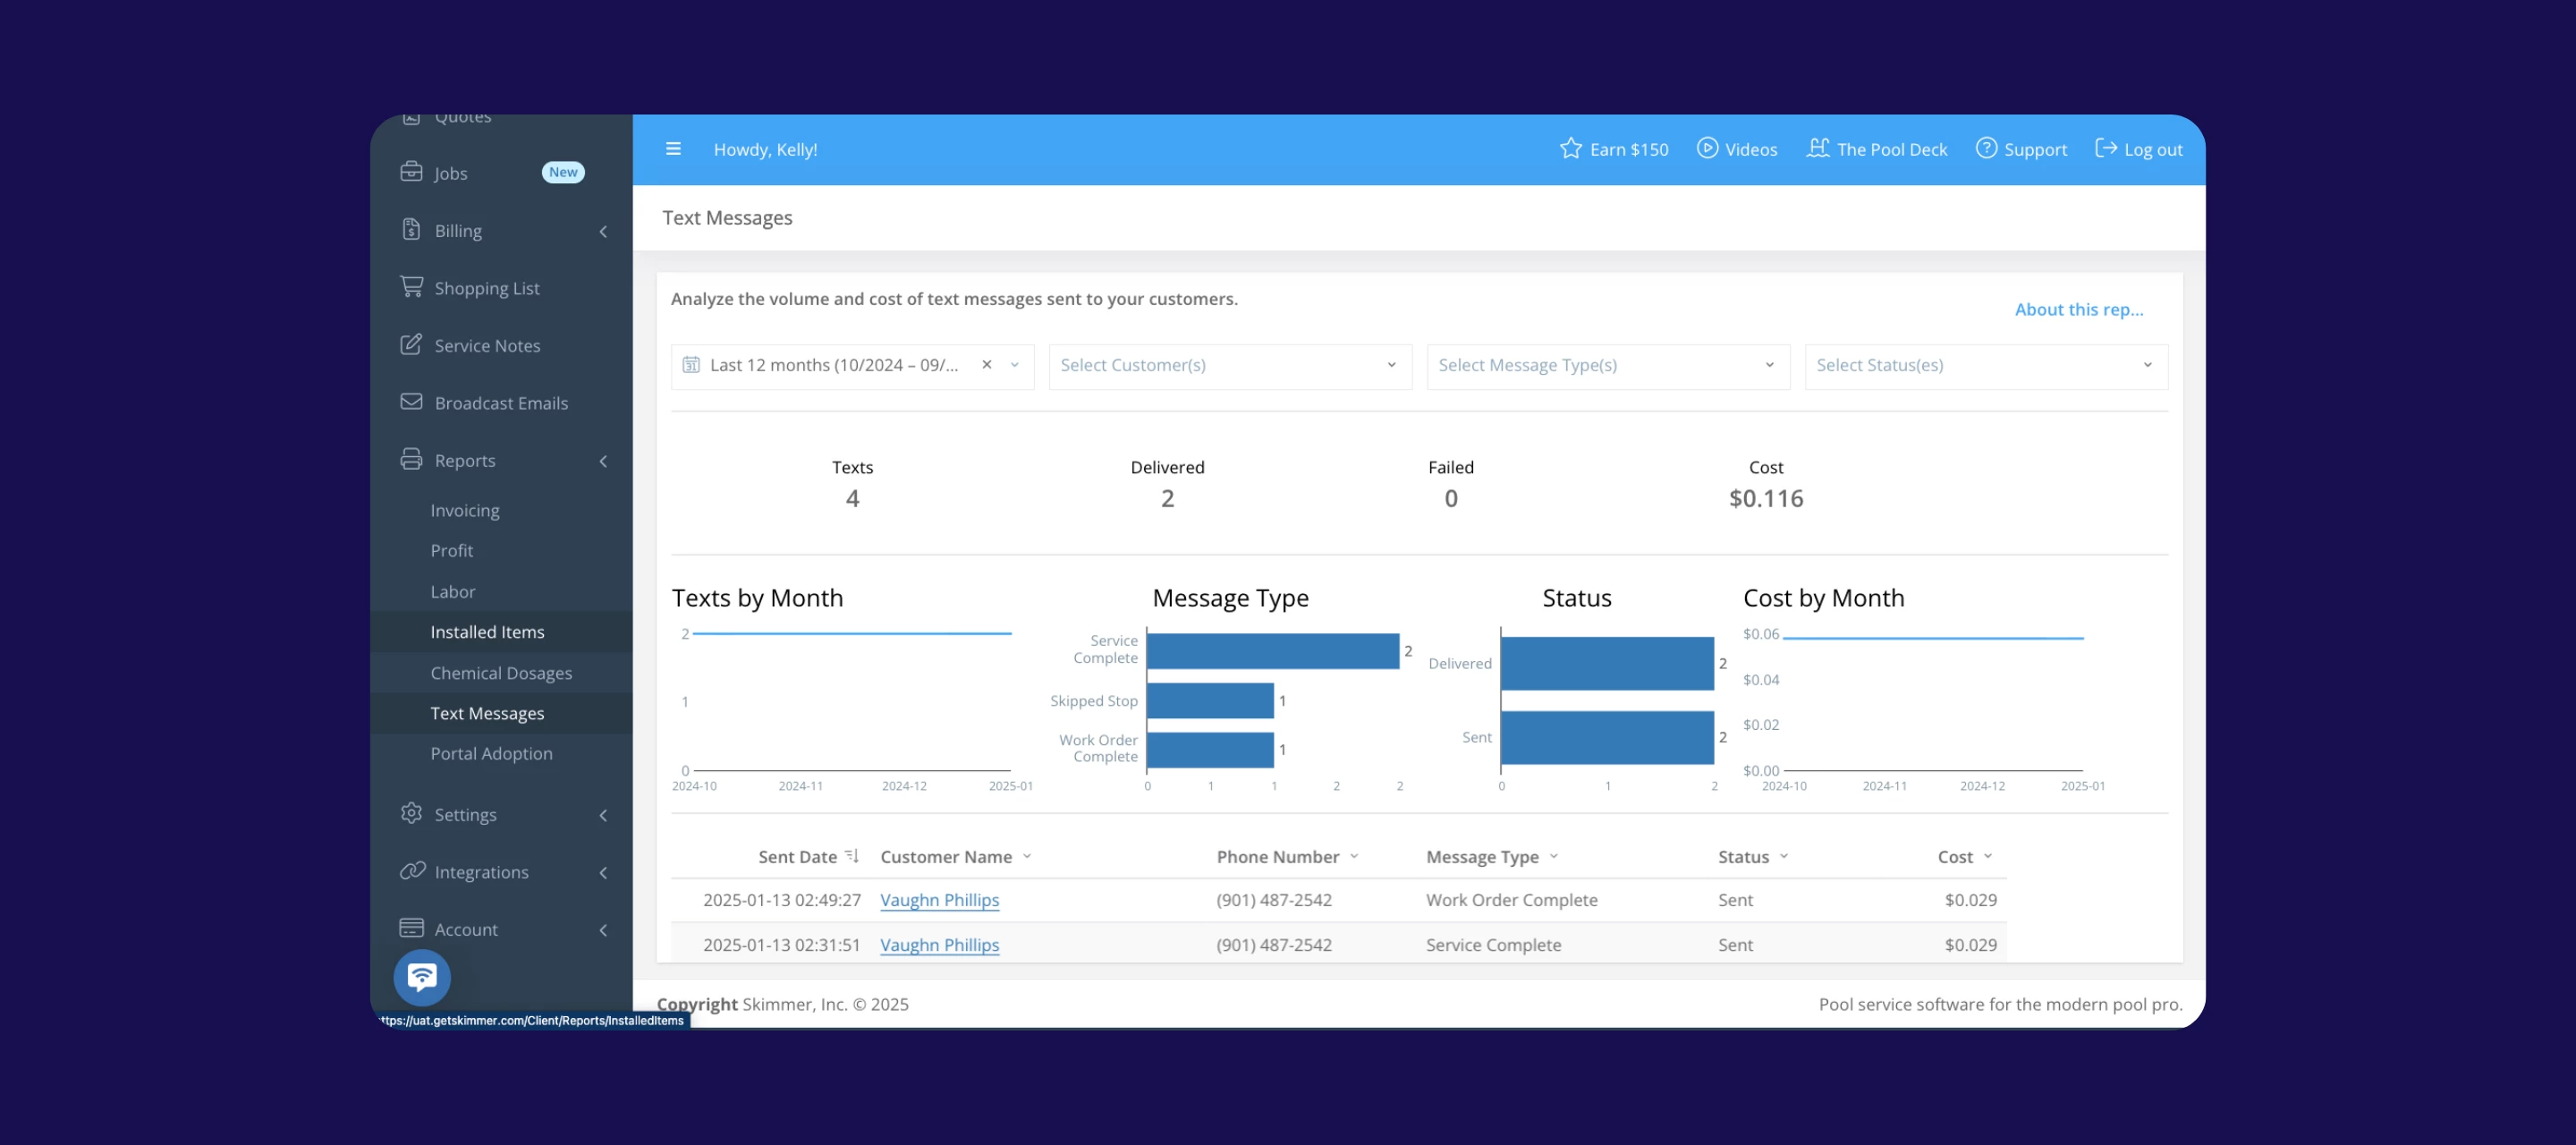Open the About this report link
This screenshot has height=1145, width=2576.
pos(2078,310)
